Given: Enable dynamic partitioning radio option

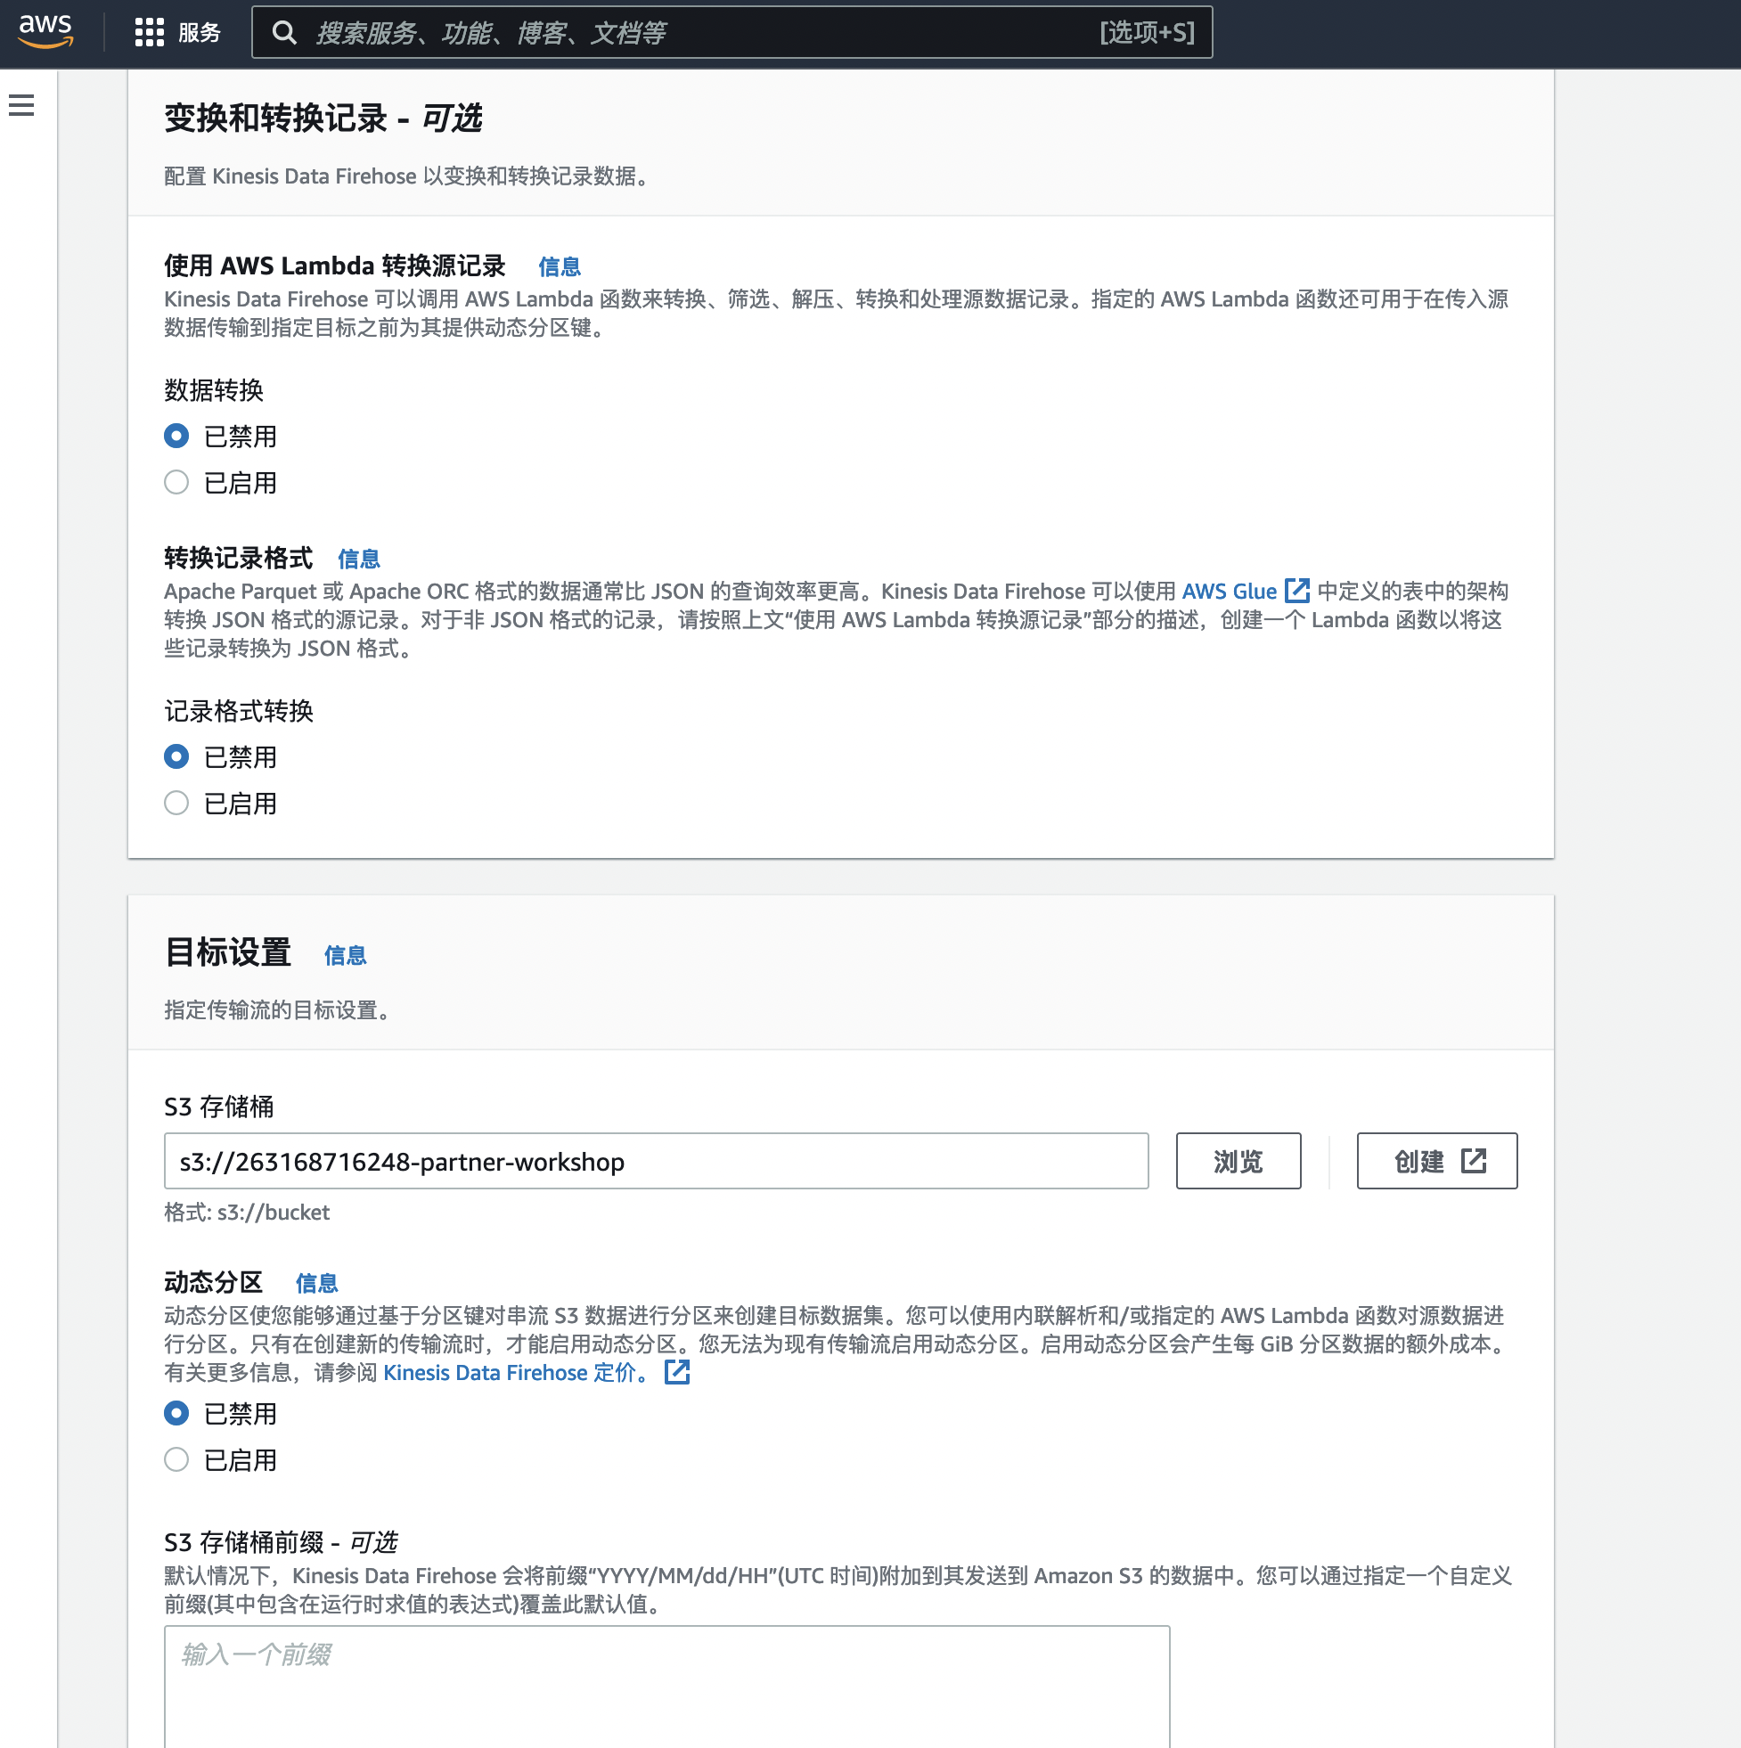Looking at the screenshot, I should point(176,1459).
